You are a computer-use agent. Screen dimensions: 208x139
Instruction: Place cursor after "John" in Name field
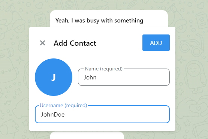click(x=97, y=78)
